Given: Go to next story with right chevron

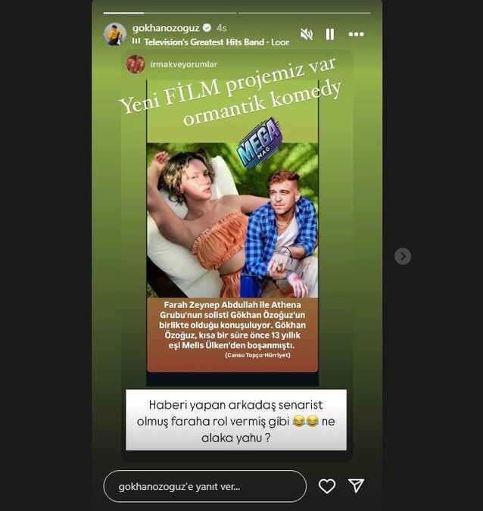Looking at the screenshot, I should pyautogui.click(x=403, y=256).
